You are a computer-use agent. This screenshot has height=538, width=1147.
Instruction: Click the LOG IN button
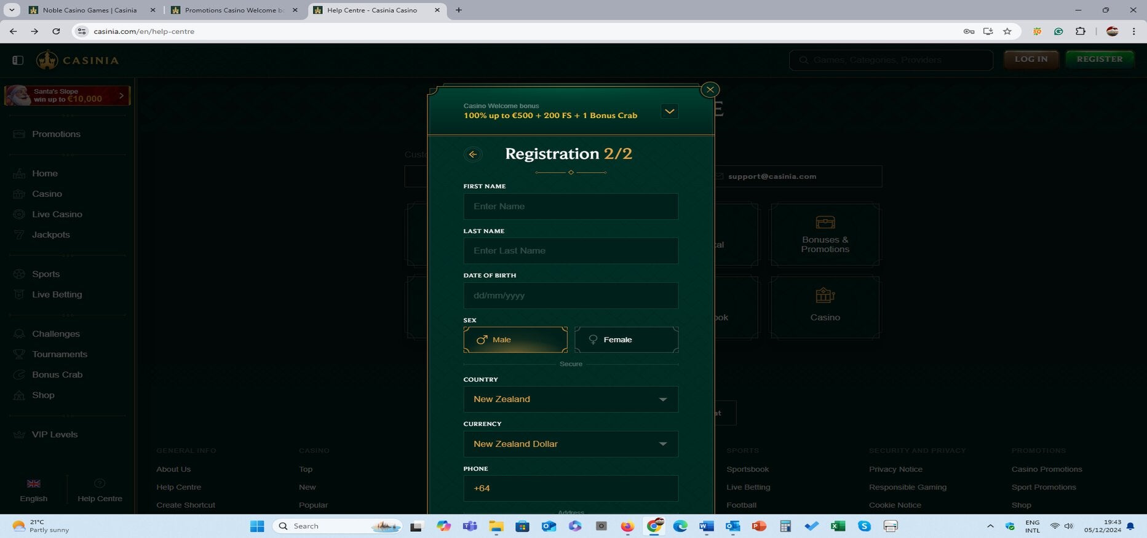pos(1031,59)
